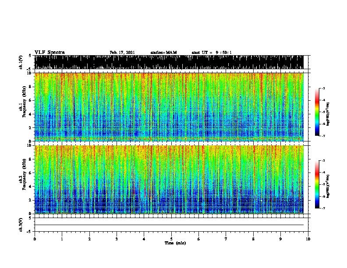
Task: Click the "-7" label on ch.2 colorbar
Action: click(x=323, y=208)
